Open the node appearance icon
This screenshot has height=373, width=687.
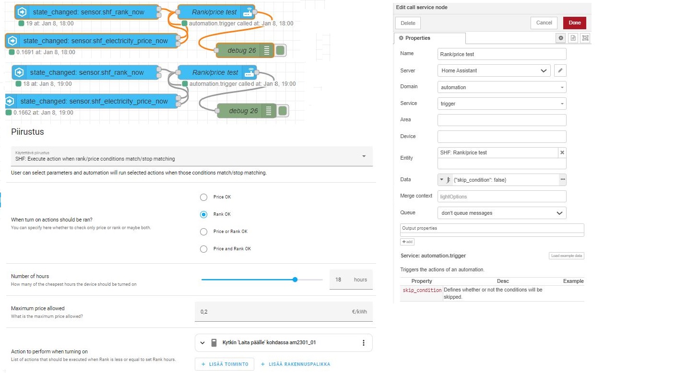(585, 38)
